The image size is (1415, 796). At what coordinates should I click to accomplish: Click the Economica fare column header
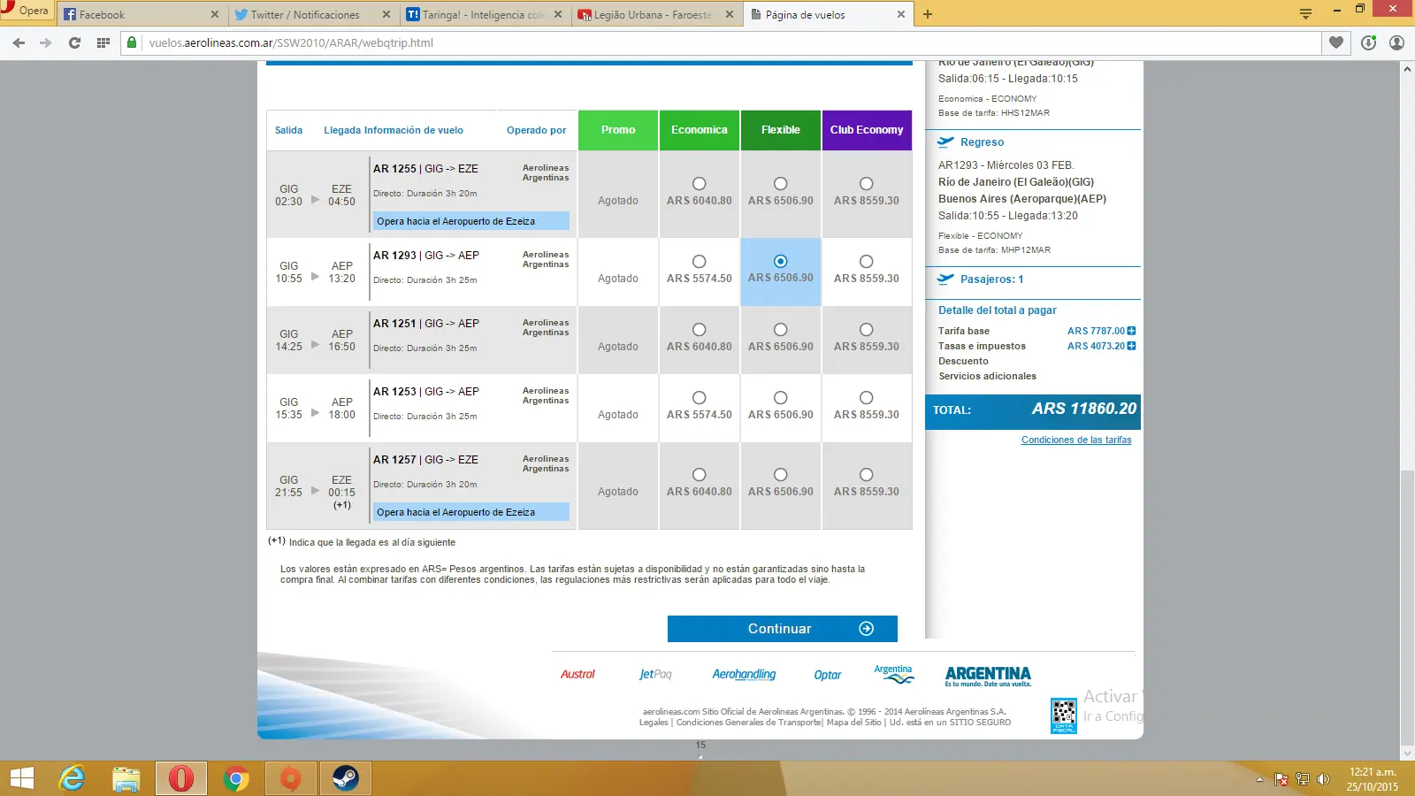pos(700,130)
